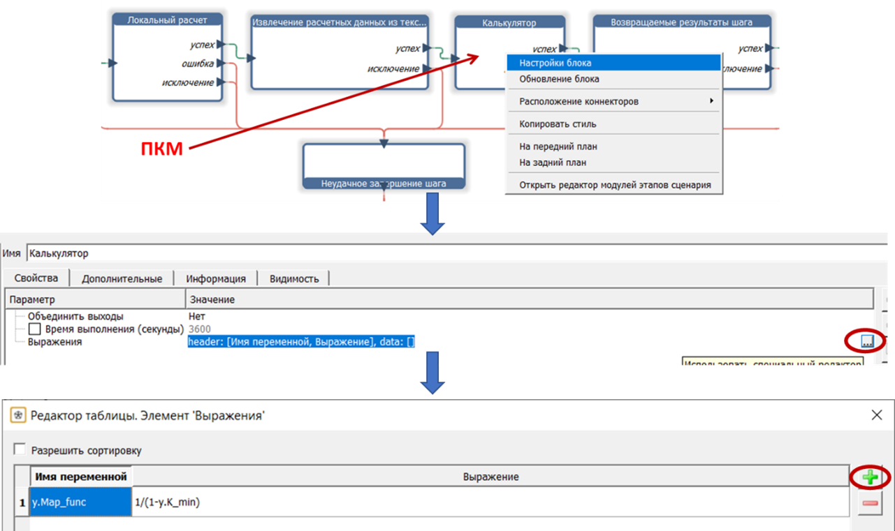The width and height of the screenshot is (895, 531).
Task: Switch to the Дополнительные tab
Action: coord(122,278)
